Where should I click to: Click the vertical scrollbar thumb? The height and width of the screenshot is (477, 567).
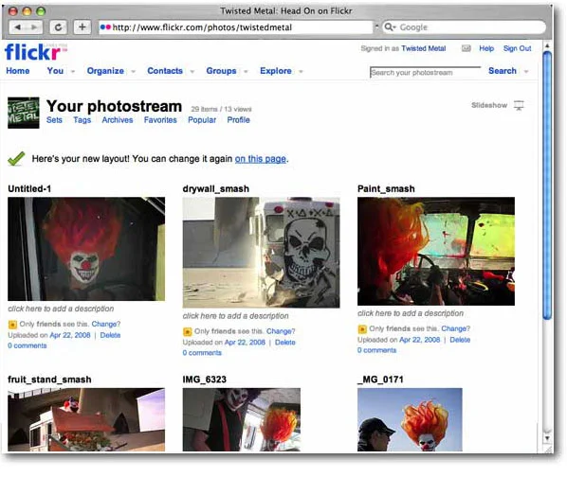[x=547, y=185]
